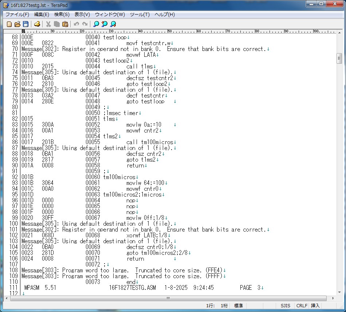Screen dimensions: 346x312
Task: Open the ヘルプ(H) menu
Action: coord(165,15)
